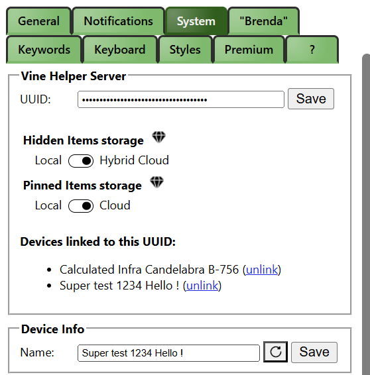Screen dimensions: 370x375
Task: Save the device name
Action: click(x=314, y=352)
